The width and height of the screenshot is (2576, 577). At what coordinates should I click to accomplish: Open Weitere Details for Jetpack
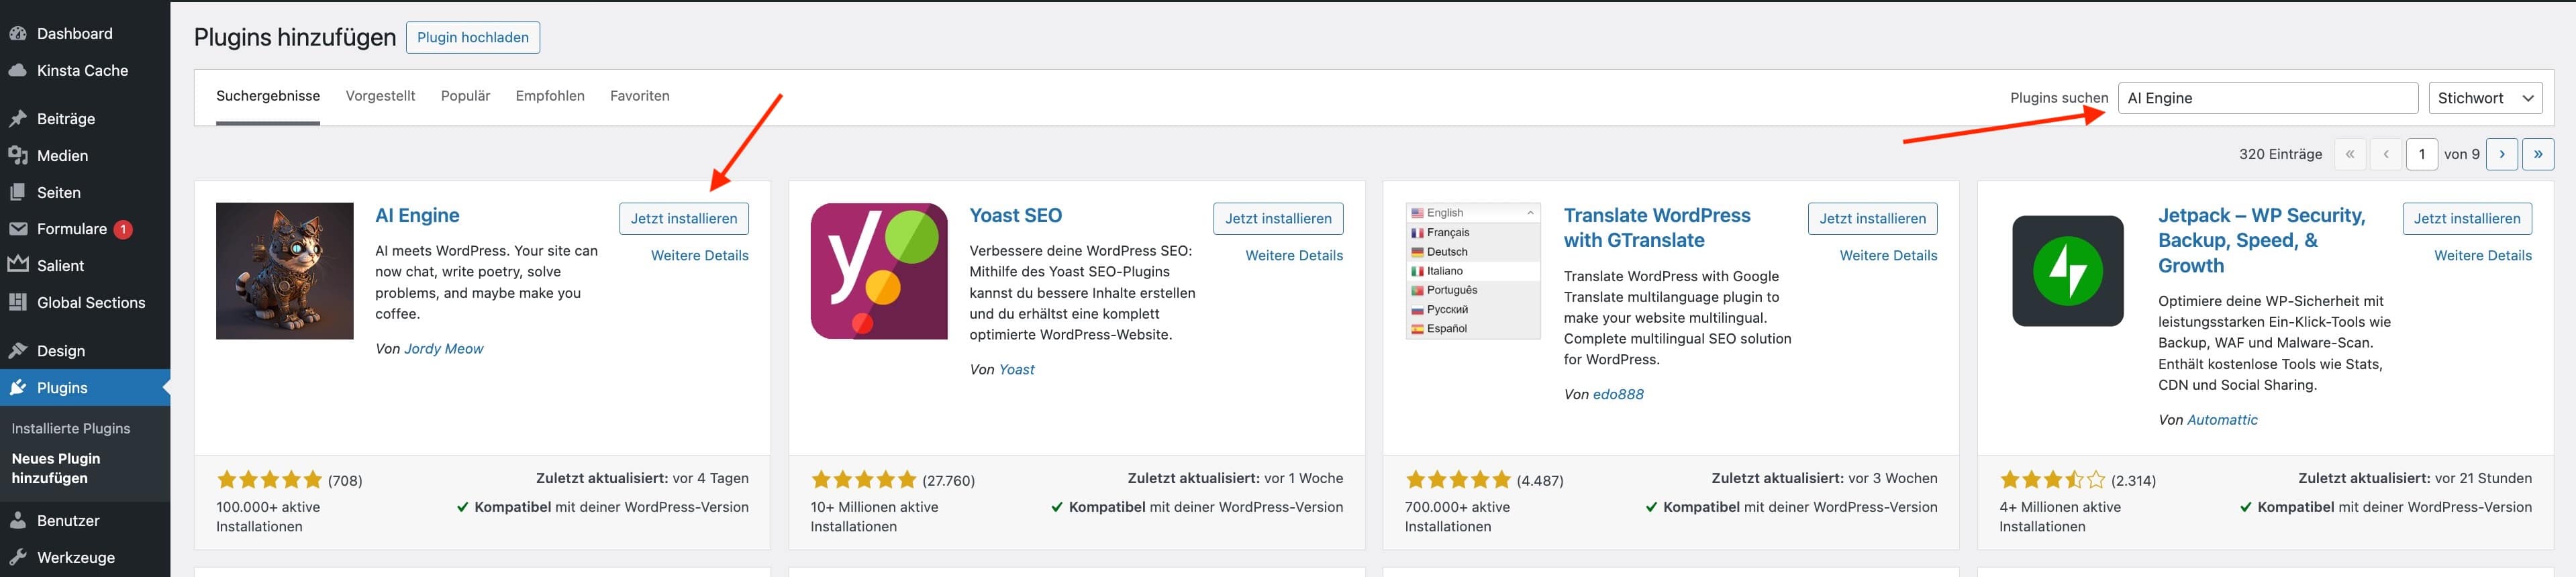2483,255
